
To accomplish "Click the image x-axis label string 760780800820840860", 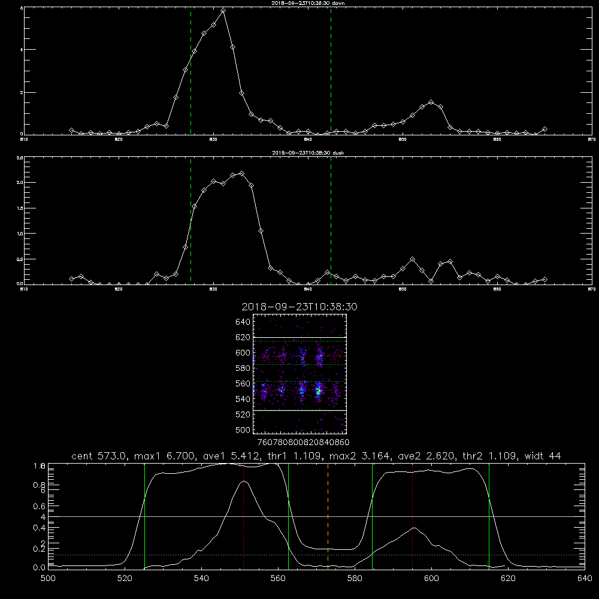I will click(303, 442).
